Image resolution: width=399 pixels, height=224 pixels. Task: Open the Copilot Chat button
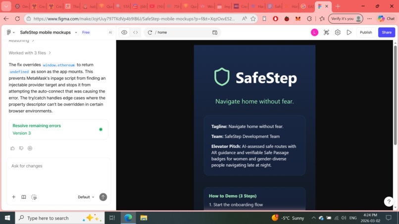click(386, 19)
